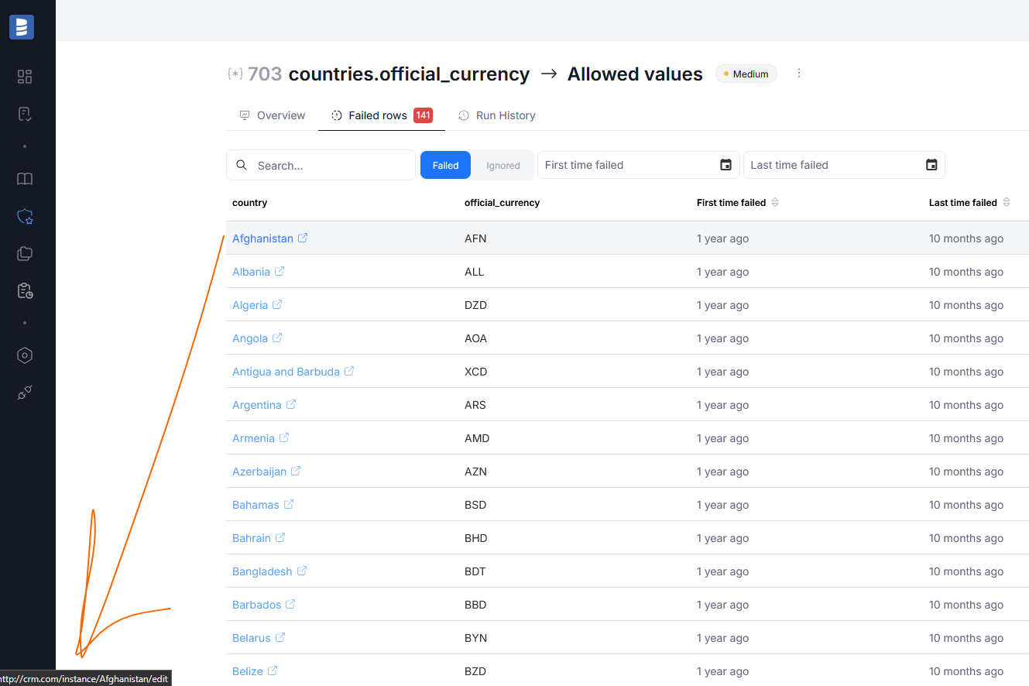Open the Run History tab

point(497,115)
